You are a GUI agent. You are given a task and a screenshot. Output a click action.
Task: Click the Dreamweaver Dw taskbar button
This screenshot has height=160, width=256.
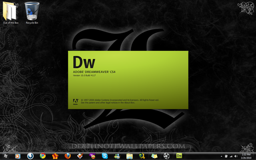pyautogui.click(x=179, y=156)
